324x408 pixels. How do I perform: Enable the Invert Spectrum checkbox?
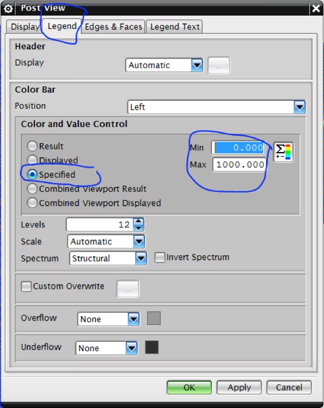coord(159,258)
